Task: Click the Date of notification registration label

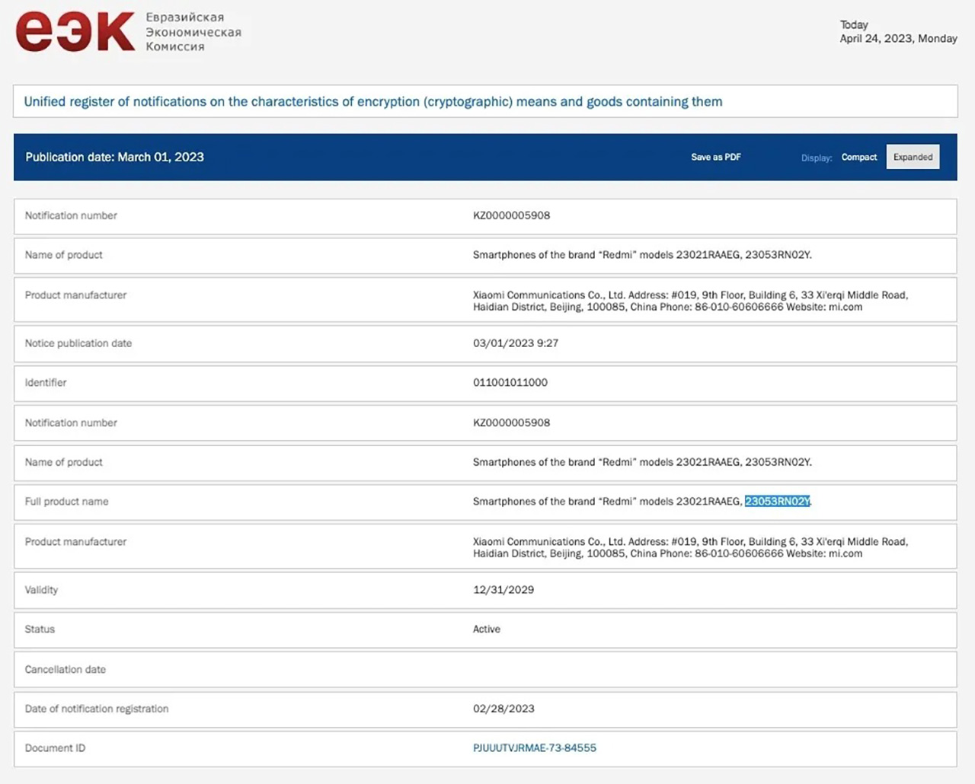Action: click(x=97, y=709)
